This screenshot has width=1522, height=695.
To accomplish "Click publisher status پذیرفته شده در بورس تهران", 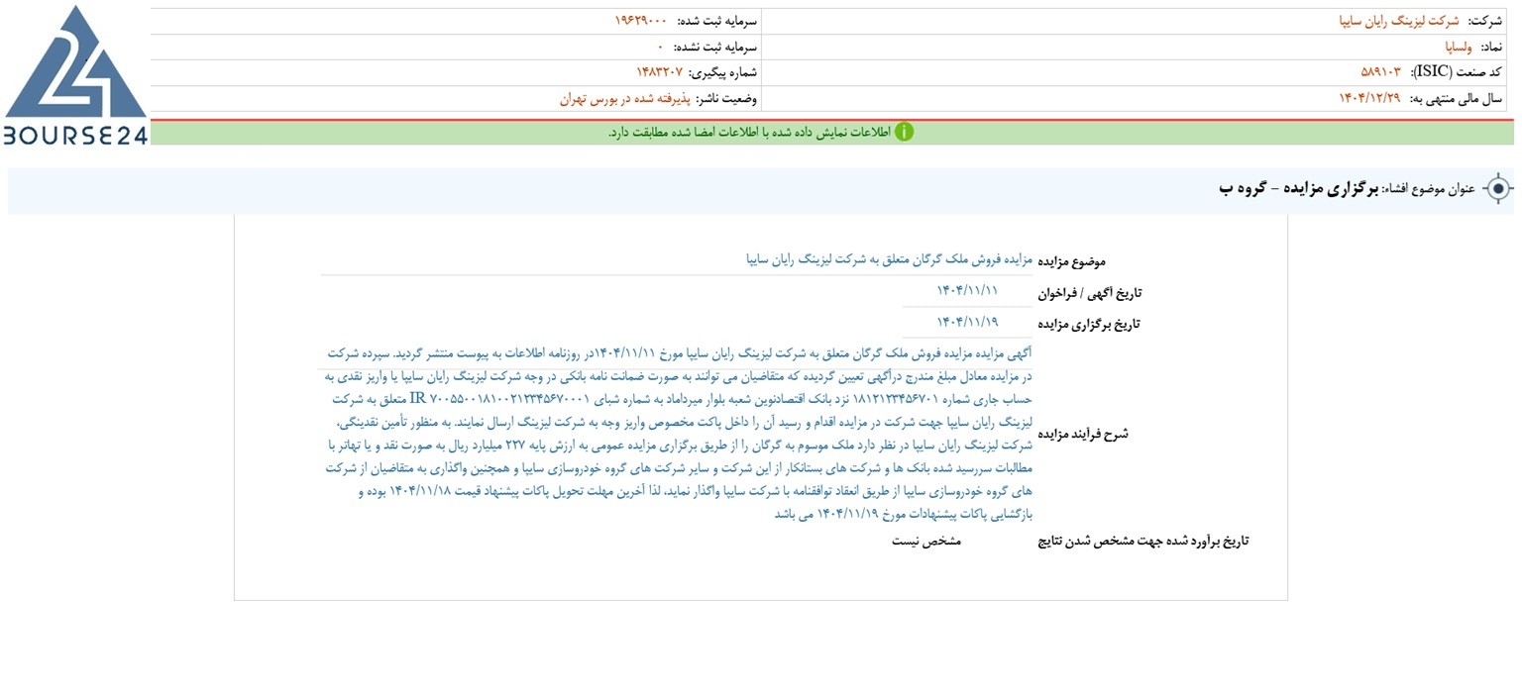I will (x=624, y=98).
